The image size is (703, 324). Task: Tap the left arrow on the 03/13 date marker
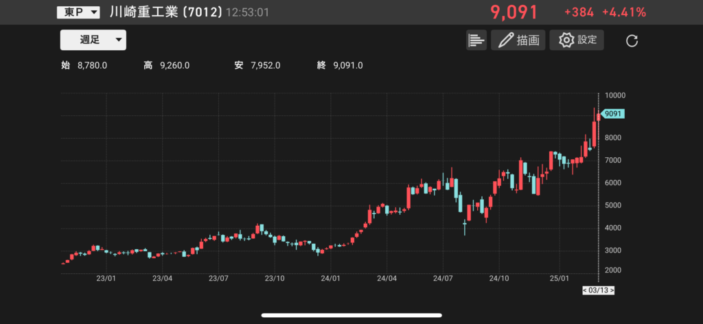[x=585, y=290]
